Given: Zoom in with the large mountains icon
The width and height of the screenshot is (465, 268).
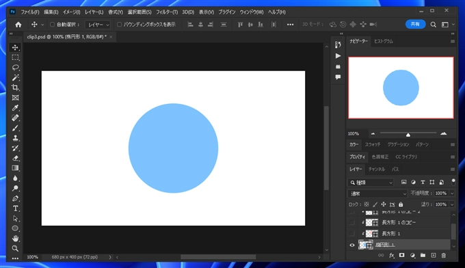Looking at the screenshot, I should tap(443, 134).
